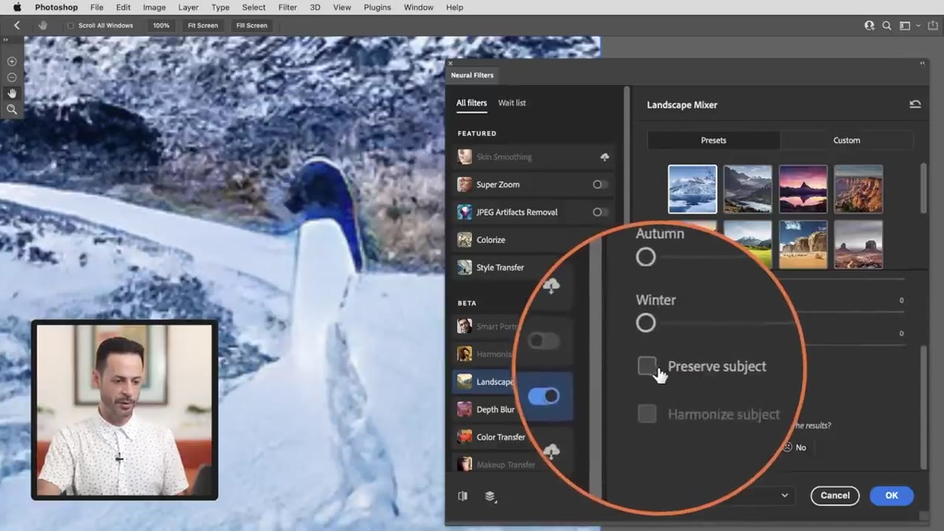
Task: Select Hand tool icon in options bar
Action: [42, 25]
